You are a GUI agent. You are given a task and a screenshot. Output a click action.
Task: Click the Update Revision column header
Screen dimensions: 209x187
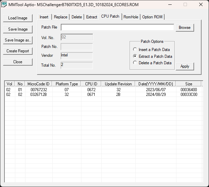point(118,84)
